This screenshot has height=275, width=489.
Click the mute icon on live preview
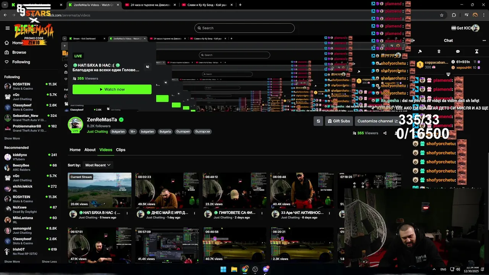coord(147,67)
